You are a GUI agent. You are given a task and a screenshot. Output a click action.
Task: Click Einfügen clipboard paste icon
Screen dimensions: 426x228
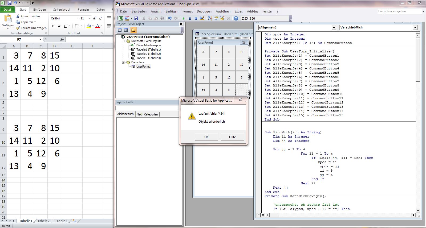(8, 18)
